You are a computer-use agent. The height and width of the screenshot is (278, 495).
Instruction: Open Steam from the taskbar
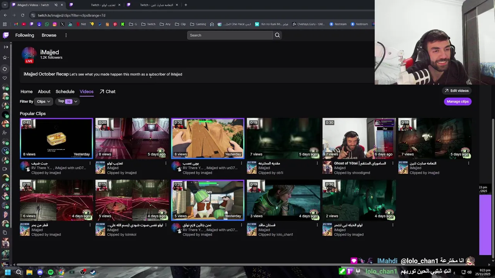[93, 272]
